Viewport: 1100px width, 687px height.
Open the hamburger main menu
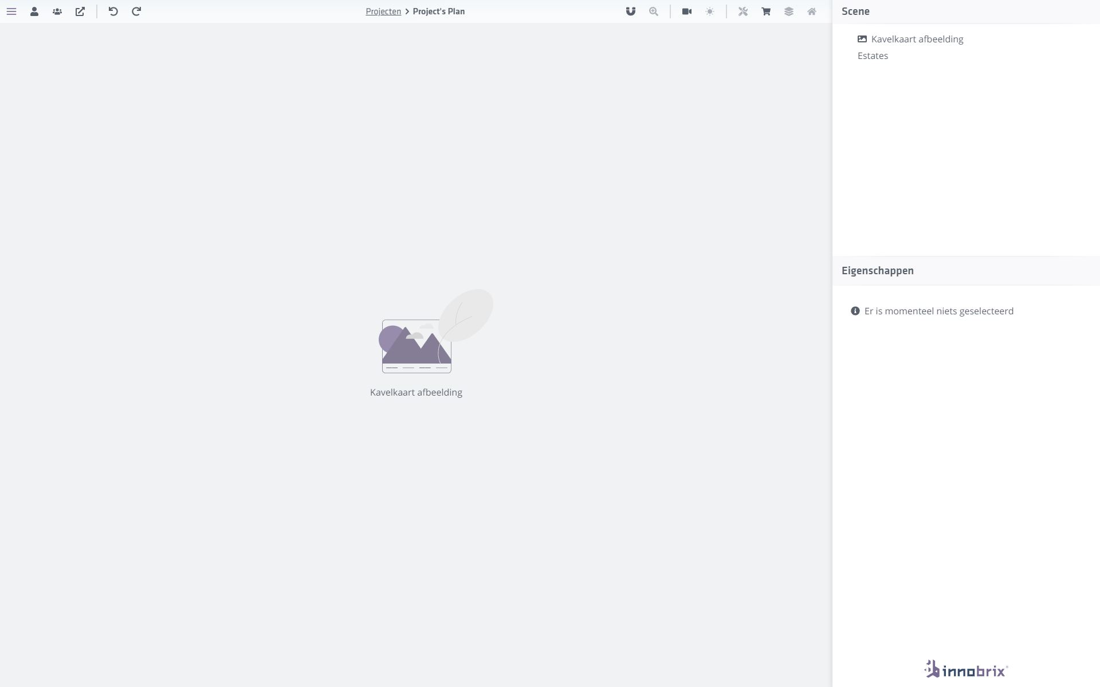11,11
